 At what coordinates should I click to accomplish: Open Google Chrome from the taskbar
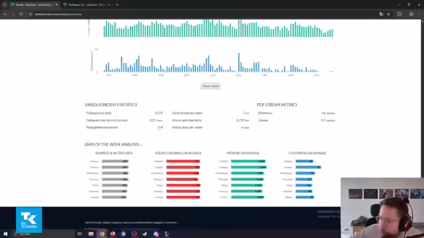(x=102, y=234)
